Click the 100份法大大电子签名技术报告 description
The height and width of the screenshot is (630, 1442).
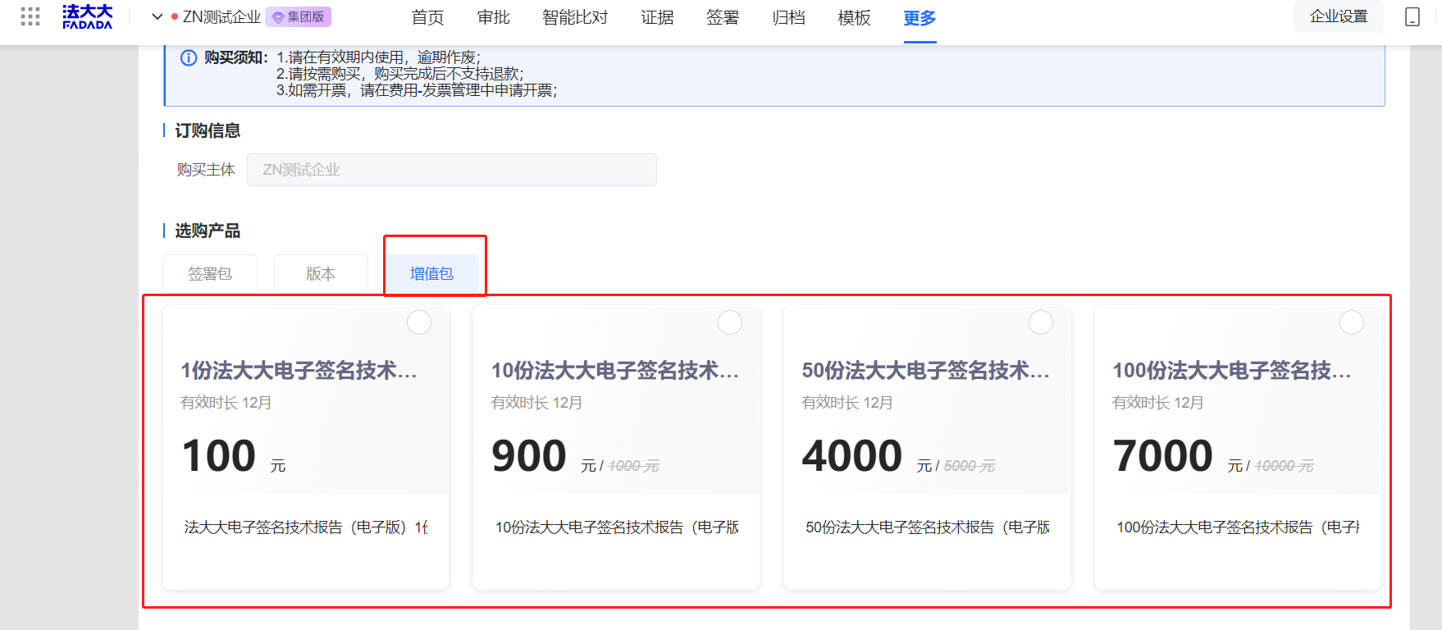tap(1238, 527)
